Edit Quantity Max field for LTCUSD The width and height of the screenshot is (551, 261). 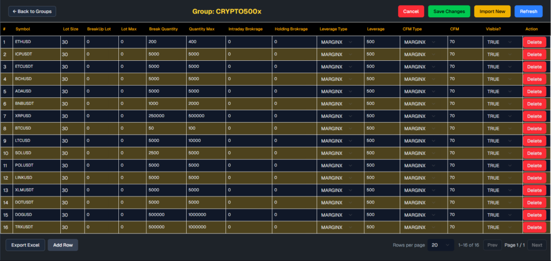tap(205, 141)
